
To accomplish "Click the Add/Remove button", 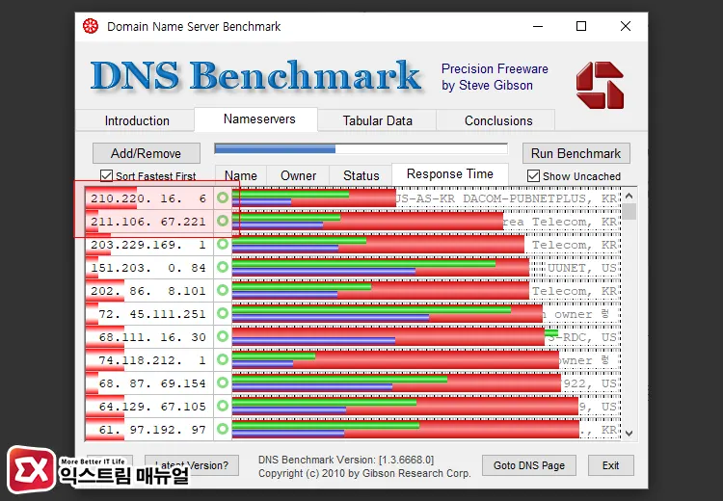I will pyautogui.click(x=146, y=153).
